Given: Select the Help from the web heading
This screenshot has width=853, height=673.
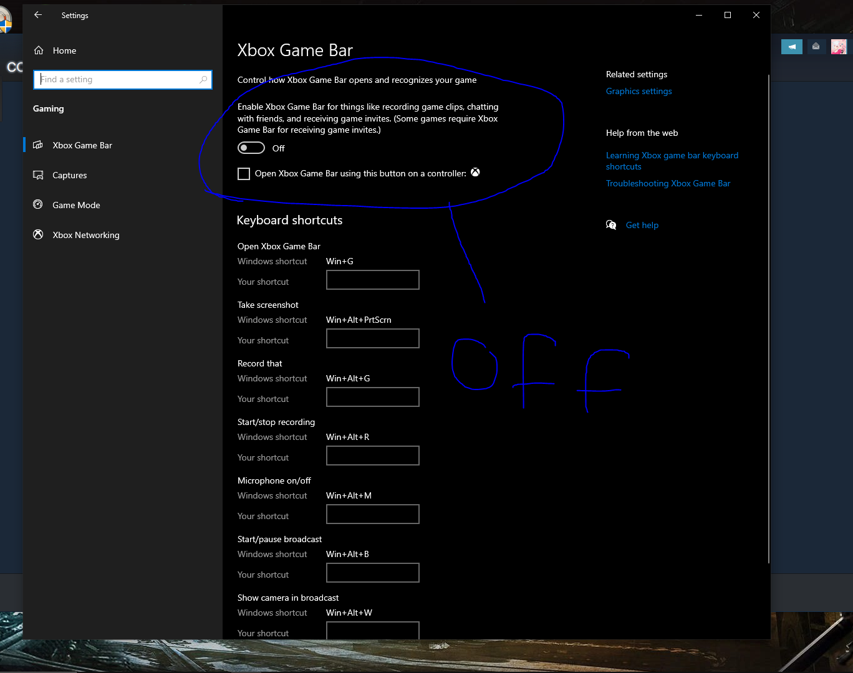Looking at the screenshot, I should 642,133.
